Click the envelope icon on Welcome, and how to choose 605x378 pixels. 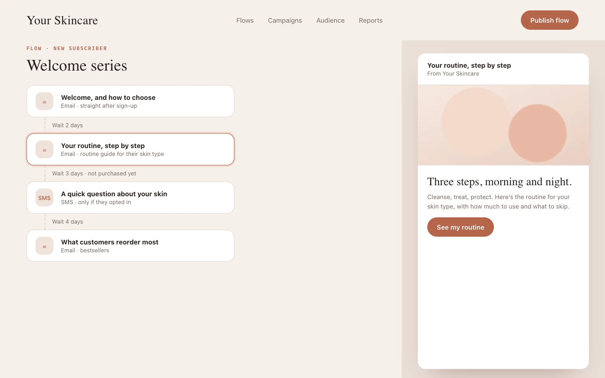tap(44, 101)
